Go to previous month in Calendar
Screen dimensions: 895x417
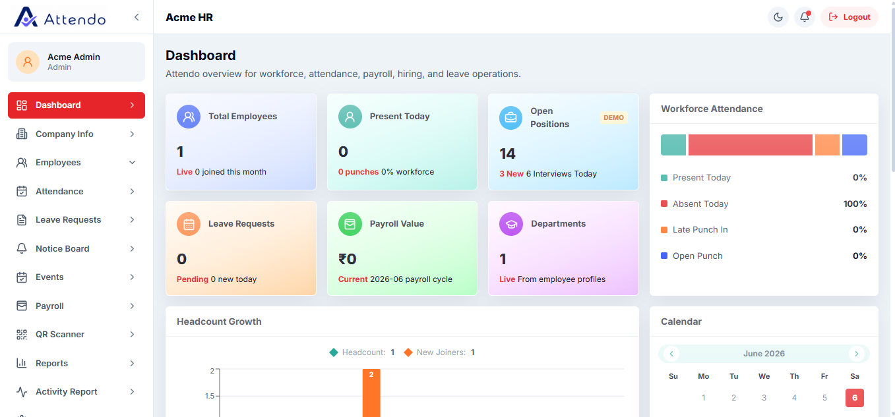[x=671, y=354]
